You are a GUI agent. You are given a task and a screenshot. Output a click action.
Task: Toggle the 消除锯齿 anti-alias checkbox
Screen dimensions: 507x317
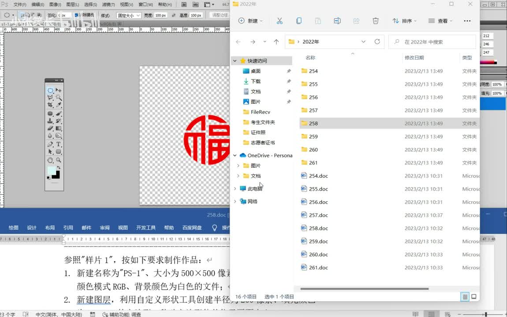coord(76,15)
